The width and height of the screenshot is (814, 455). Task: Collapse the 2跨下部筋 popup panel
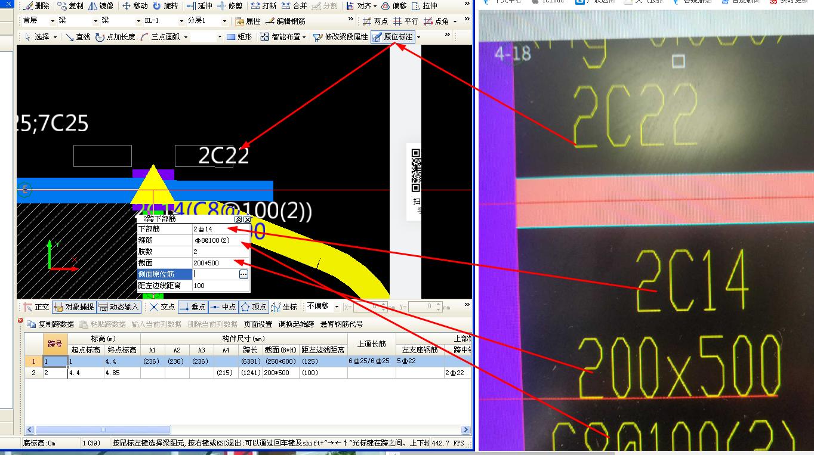click(238, 219)
